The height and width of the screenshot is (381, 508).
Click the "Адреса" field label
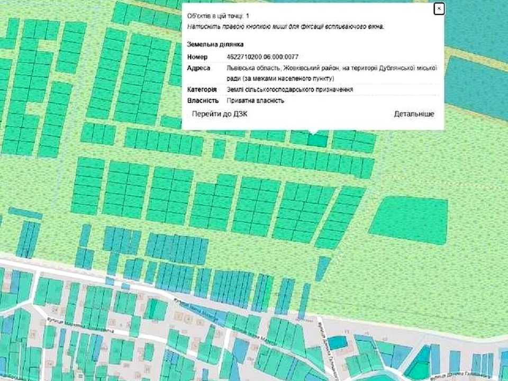tap(198, 68)
